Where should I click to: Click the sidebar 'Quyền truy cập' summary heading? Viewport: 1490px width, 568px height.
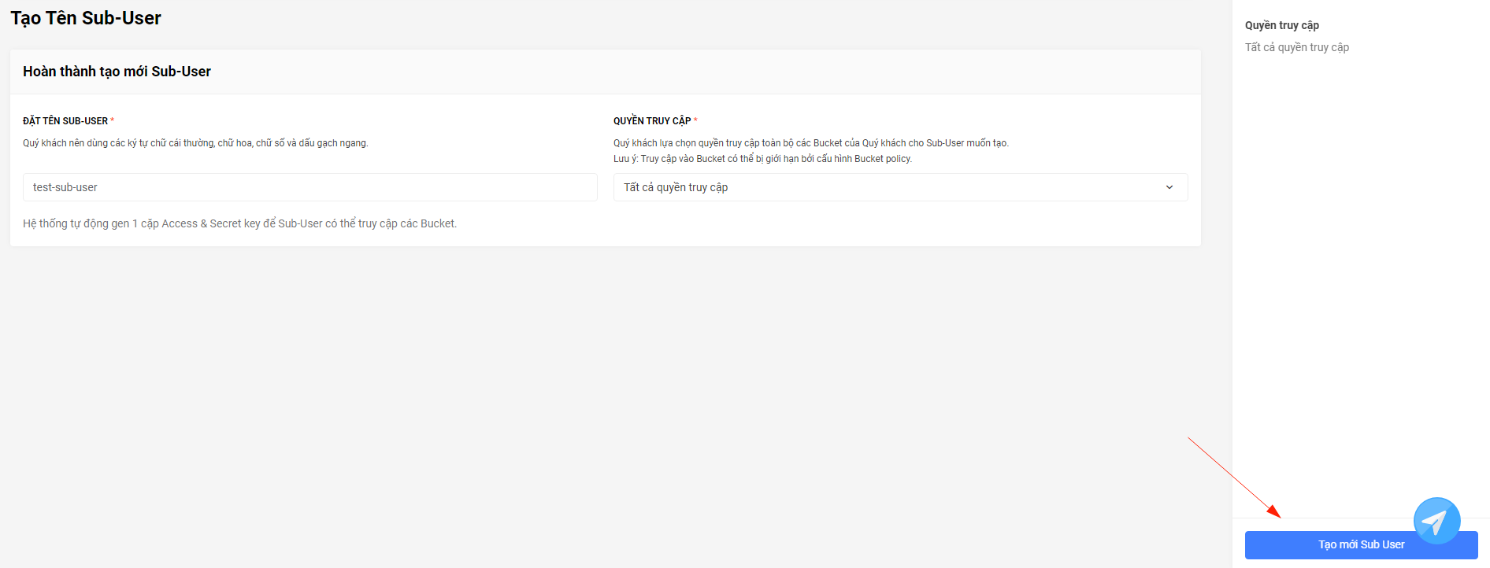coord(1282,25)
